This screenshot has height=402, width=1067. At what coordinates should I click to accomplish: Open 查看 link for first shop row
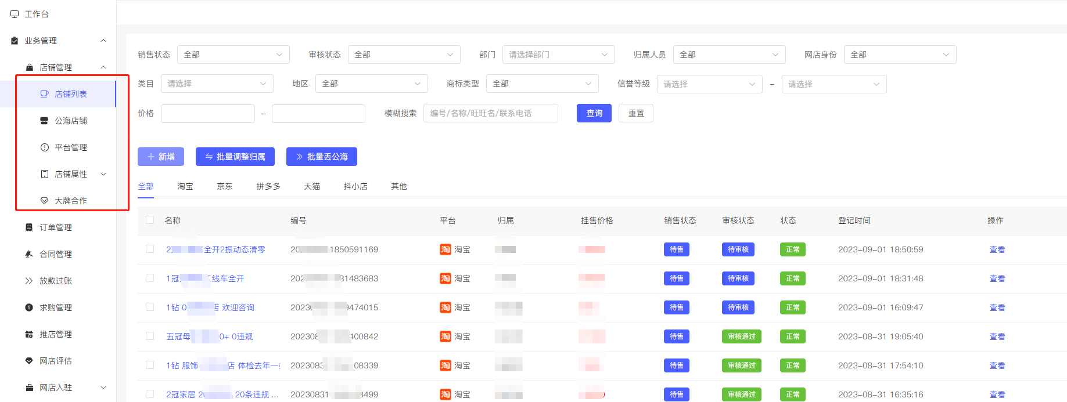997,249
